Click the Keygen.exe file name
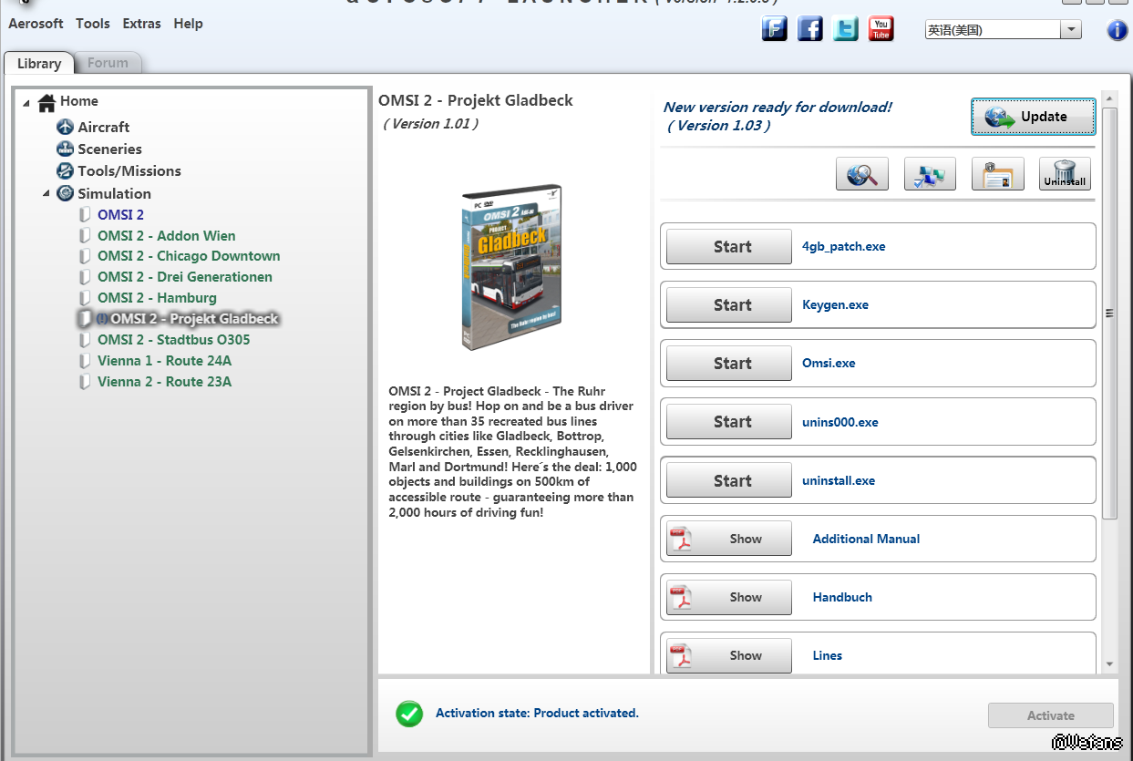1133x761 pixels. point(835,305)
